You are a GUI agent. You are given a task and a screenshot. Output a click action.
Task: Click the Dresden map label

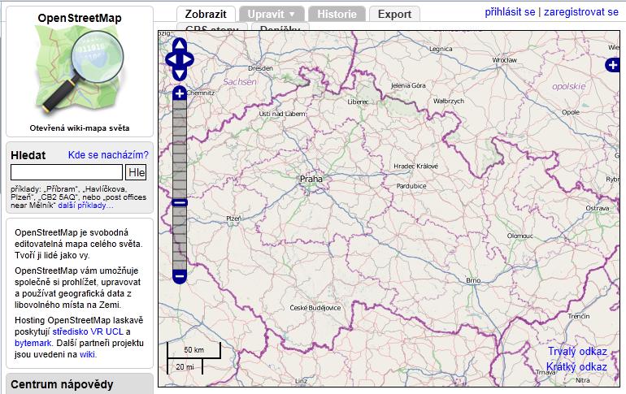pyautogui.click(x=261, y=68)
